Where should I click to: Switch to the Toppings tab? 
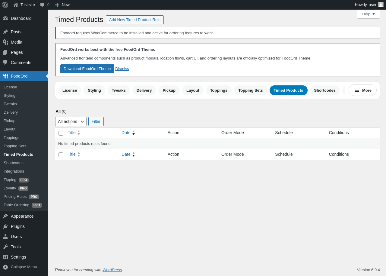(219, 90)
